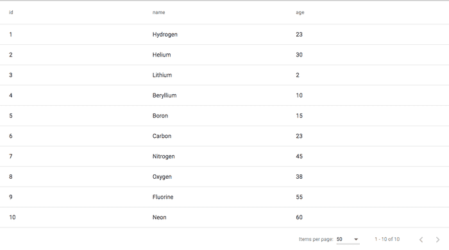The height and width of the screenshot is (250, 449).
Task: Click the id column header
Action: [11, 12]
